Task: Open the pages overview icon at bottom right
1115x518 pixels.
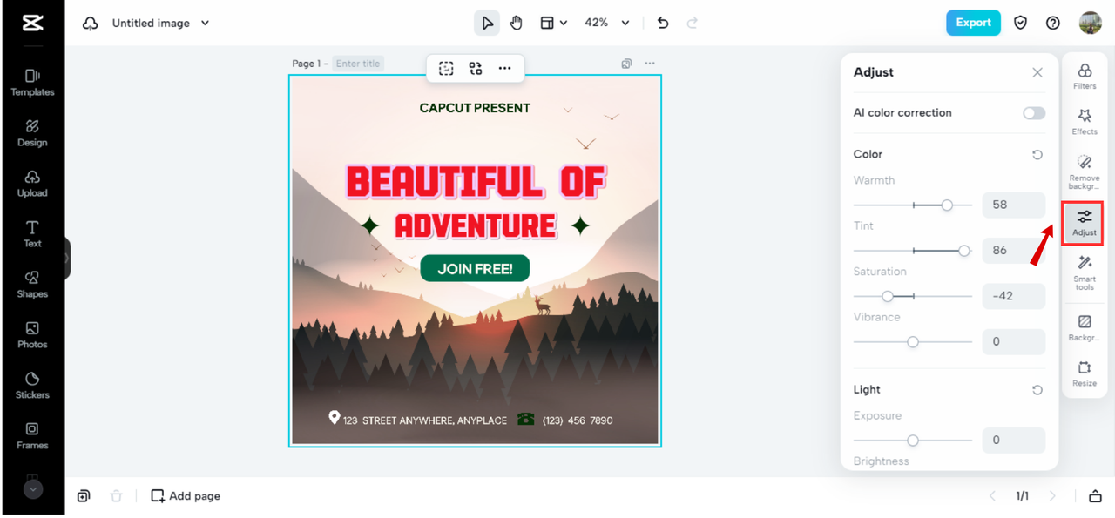Action: 1095,496
